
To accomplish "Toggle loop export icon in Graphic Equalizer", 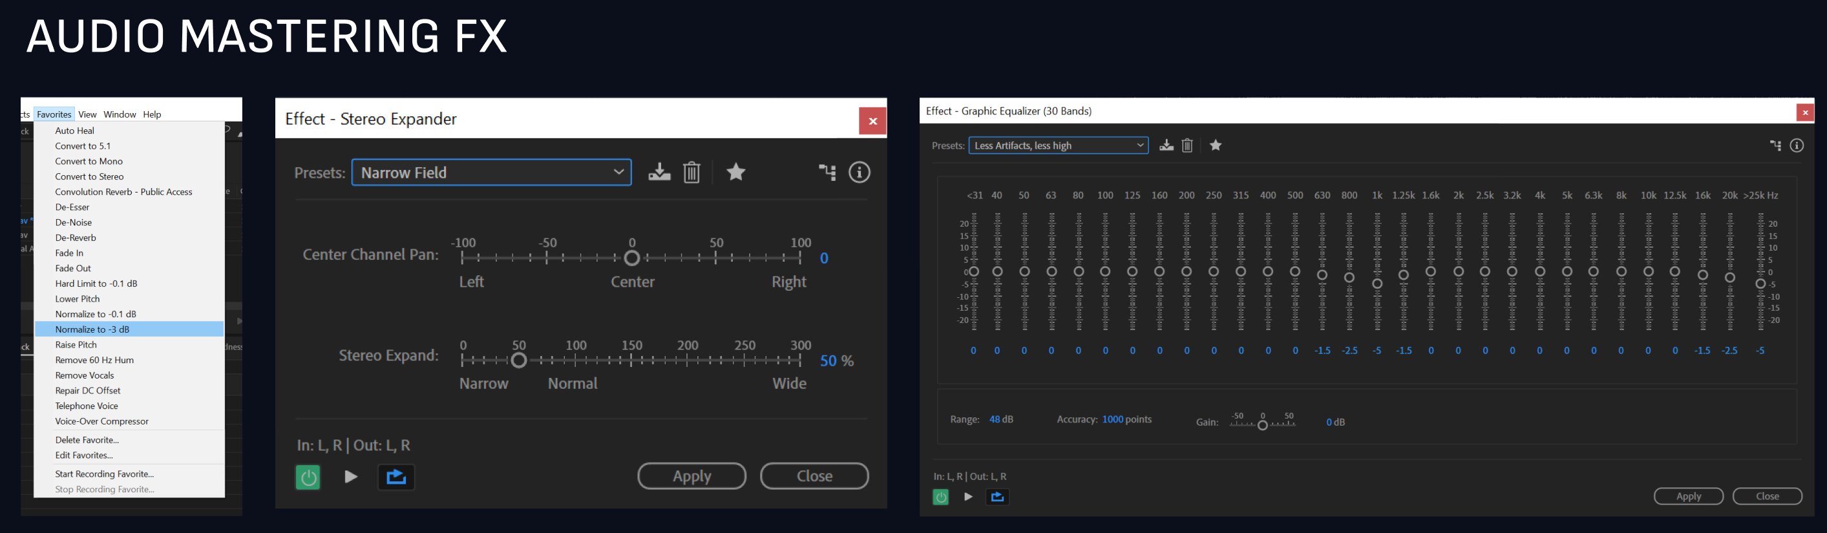I will click(x=997, y=497).
